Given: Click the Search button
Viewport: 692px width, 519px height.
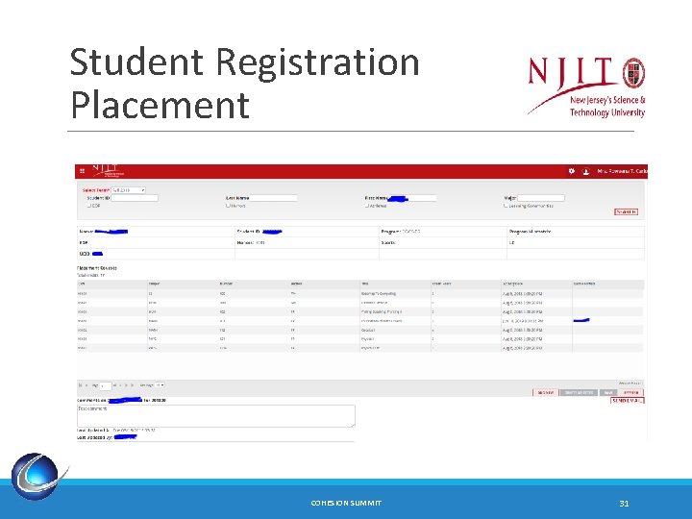Looking at the screenshot, I should (626, 211).
